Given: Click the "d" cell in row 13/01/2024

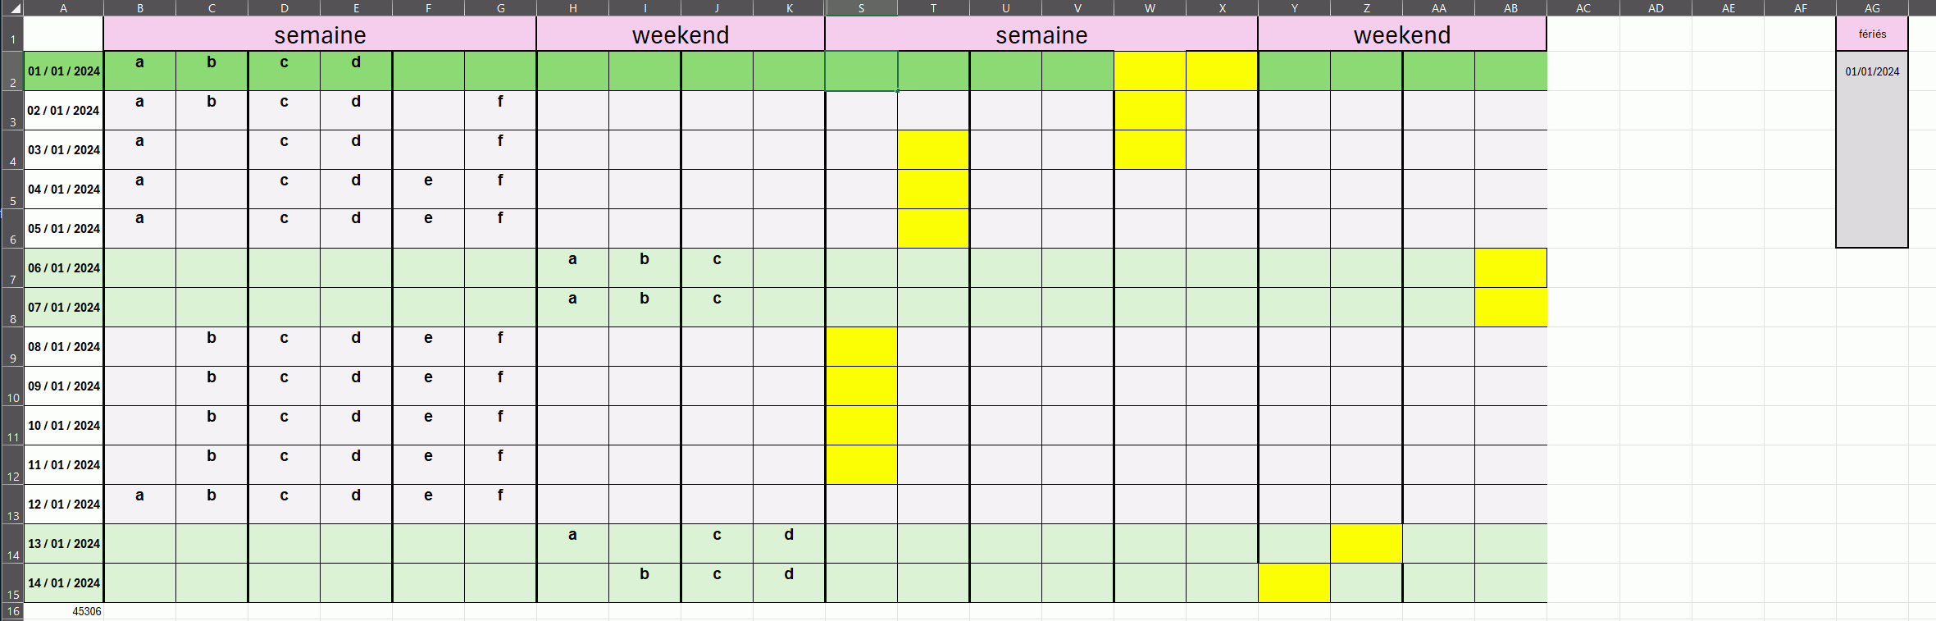Looking at the screenshot, I should coord(789,543).
